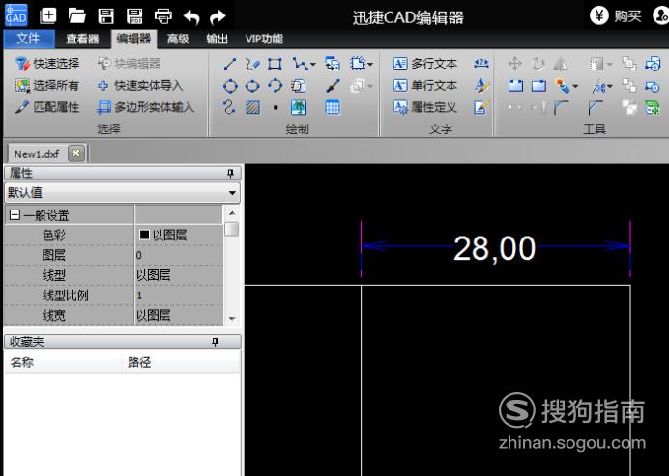Click the properties scrollbar up arrow
669x476 pixels.
[x=232, y=213]
